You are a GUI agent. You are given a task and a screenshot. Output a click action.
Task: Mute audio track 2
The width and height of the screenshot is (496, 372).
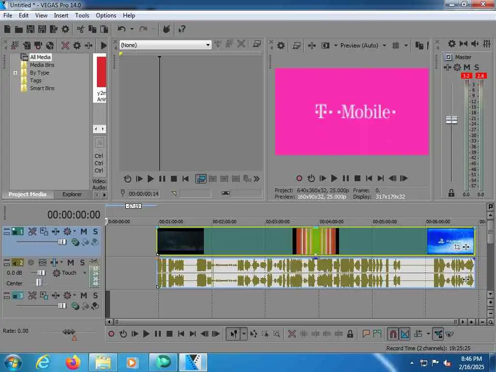(71, 263)
